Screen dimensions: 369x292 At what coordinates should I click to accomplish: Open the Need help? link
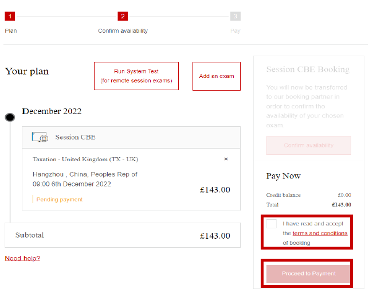[22, 258]
